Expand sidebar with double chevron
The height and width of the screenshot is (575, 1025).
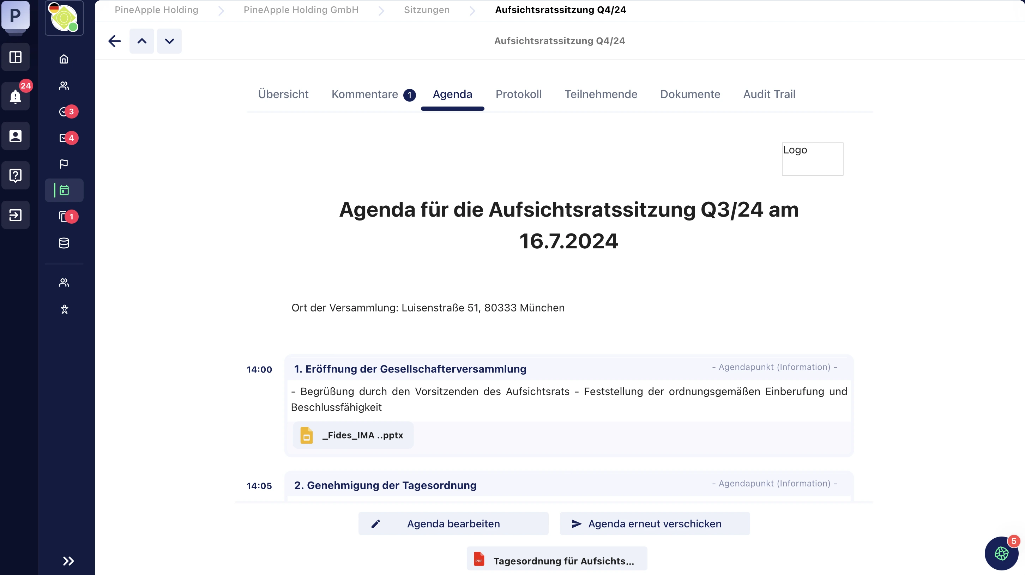[x=68, y=561]
